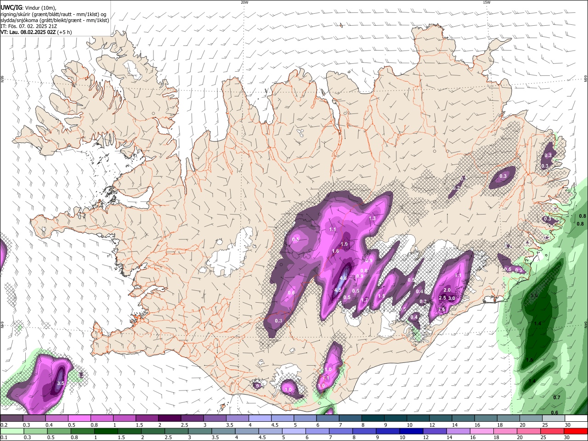Select the darkest purple 2 mm snow legend swatch

[169, 418]
